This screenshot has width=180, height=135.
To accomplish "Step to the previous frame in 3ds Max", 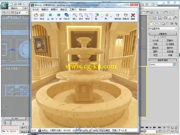I will point(147,127).
